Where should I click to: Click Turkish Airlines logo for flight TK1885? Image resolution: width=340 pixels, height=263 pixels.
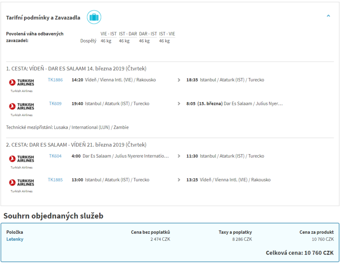pos(21,183)
